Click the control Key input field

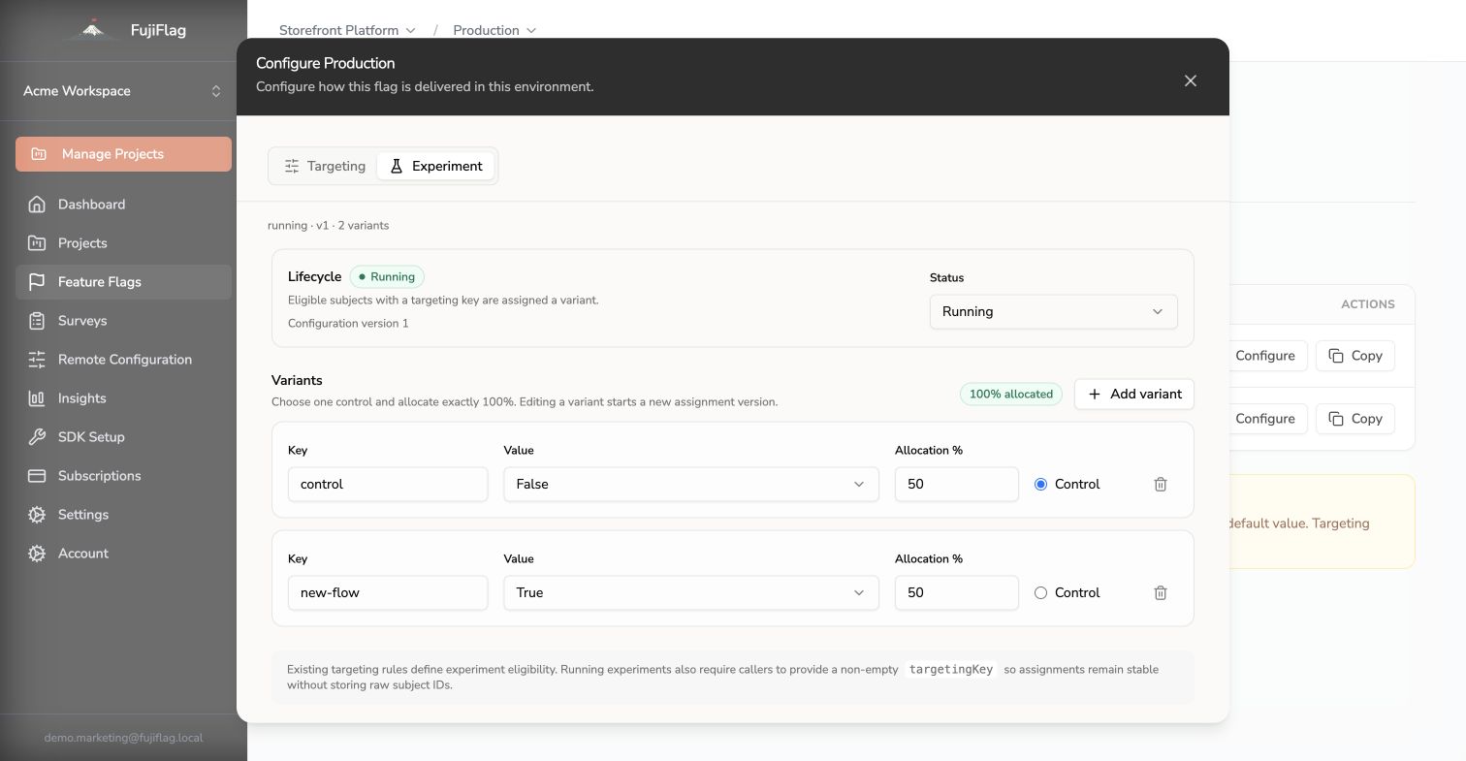[388, 484]
